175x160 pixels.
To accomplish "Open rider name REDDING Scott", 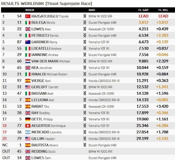I will [x=43, y=151].
